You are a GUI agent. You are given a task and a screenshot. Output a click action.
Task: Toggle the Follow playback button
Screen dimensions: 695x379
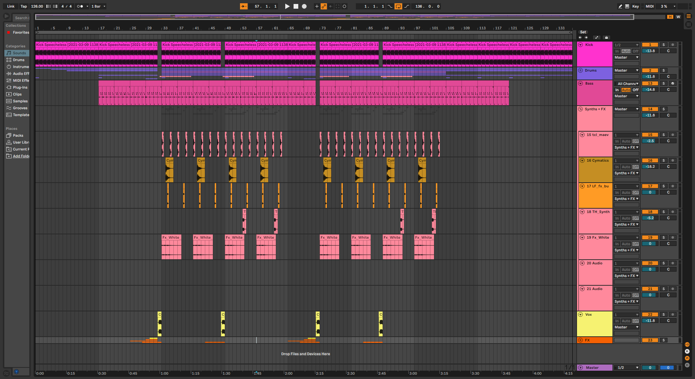click(244, 6)
